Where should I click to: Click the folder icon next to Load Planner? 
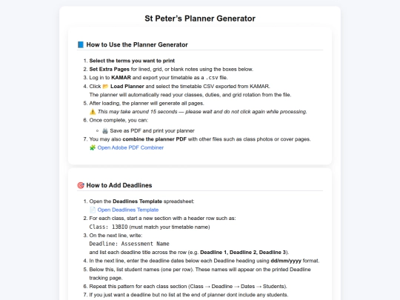[x=105, y=87]
